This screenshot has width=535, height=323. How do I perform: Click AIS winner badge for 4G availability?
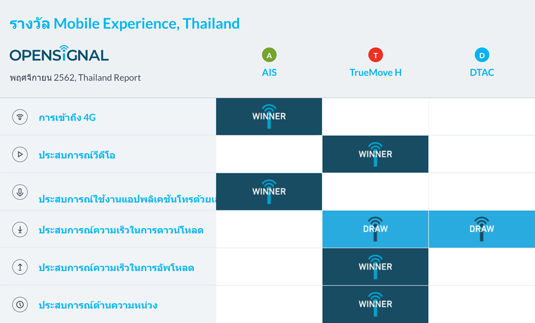pyautogui.click(x=269, y=116)
